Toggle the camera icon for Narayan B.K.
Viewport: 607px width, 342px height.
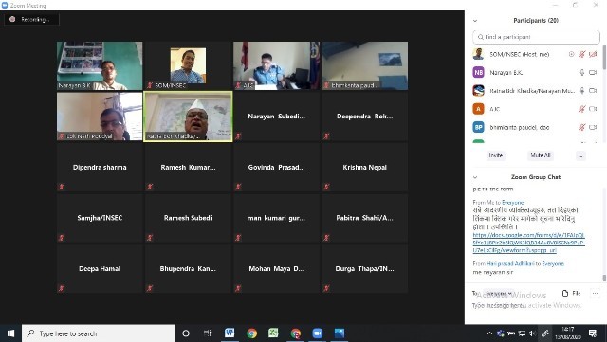tap(593, 72)
